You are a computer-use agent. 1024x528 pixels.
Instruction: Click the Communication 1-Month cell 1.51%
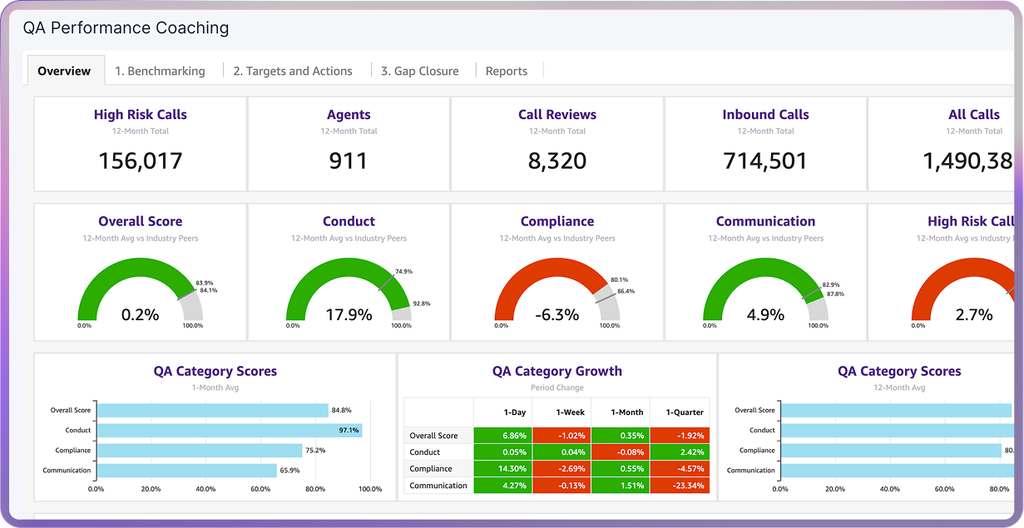(621, 486)
